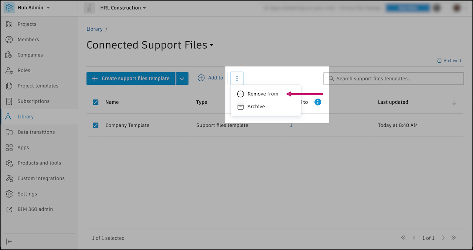Screen dimensions: 473x250
Task: Click the blue info icon near Assigned to
Action: pyautogui.click(x=317, y=102)
